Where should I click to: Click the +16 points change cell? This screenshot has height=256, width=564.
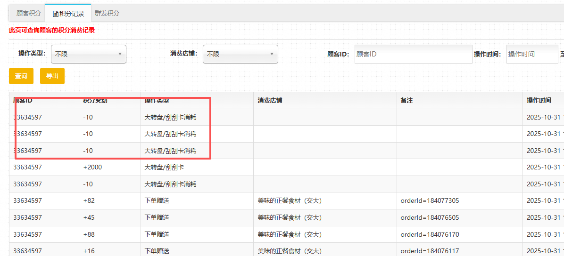[89, 251]
